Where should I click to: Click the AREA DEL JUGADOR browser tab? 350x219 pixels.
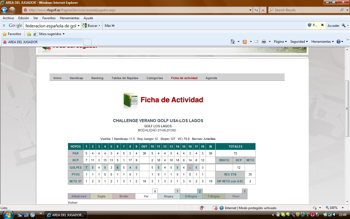(42, 42)
